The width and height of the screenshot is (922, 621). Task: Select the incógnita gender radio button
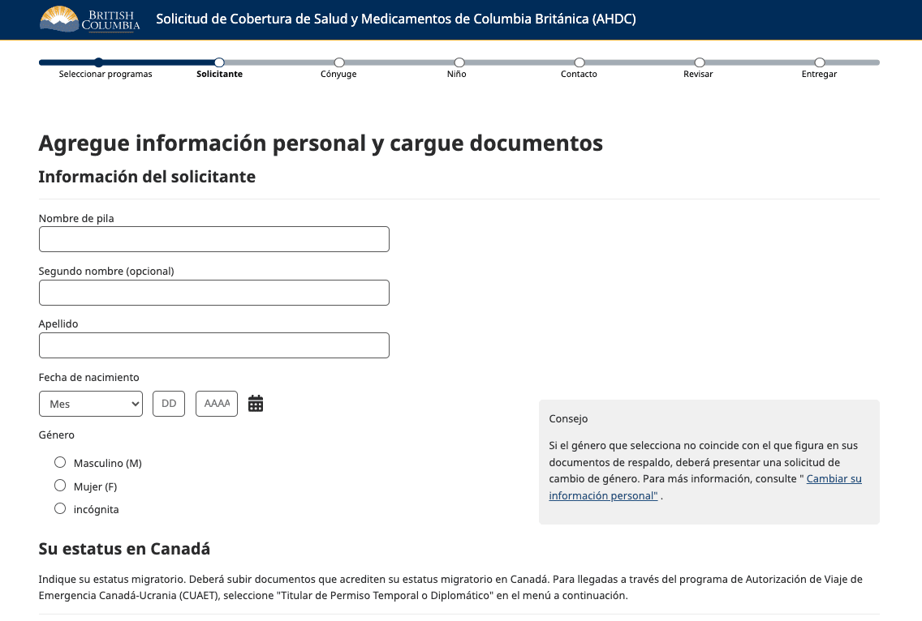(60, 509)
